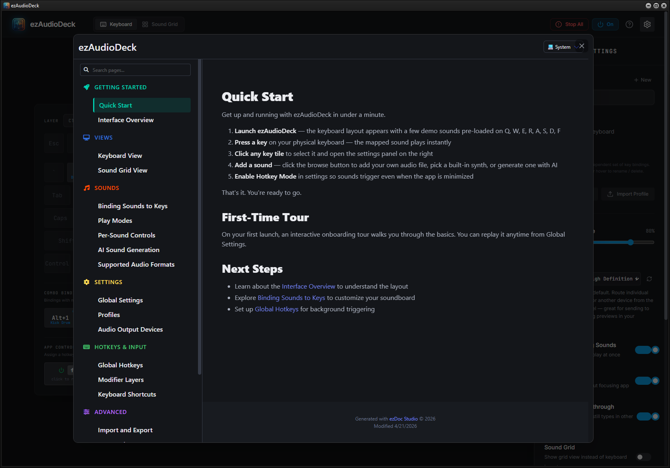Click the Stop All button
Viewport: 670px width, 468px height.
pyautogui.click(x=570, y=24)
